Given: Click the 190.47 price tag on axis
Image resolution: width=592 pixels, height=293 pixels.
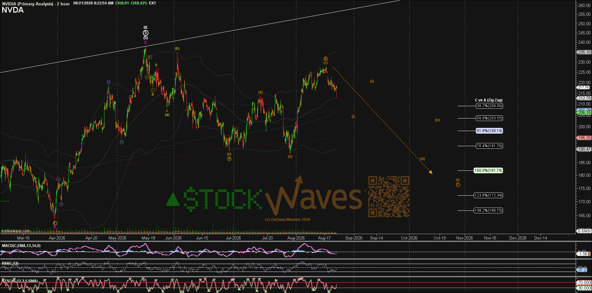Looking at the screenshot, I should 584,149.
